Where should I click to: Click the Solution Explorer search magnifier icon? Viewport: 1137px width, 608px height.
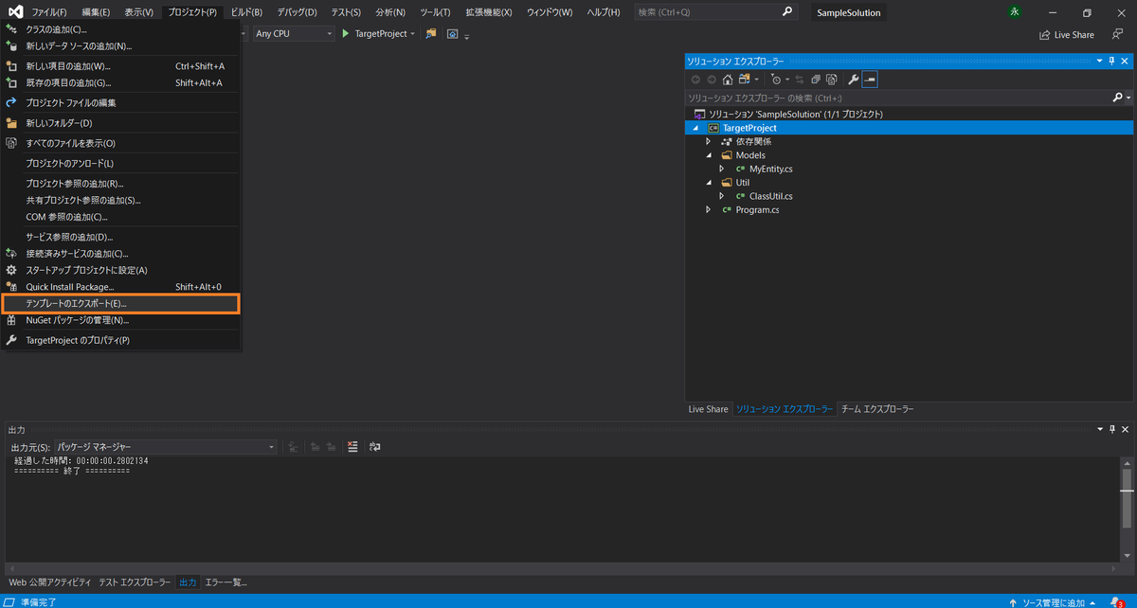point(1117,98)
